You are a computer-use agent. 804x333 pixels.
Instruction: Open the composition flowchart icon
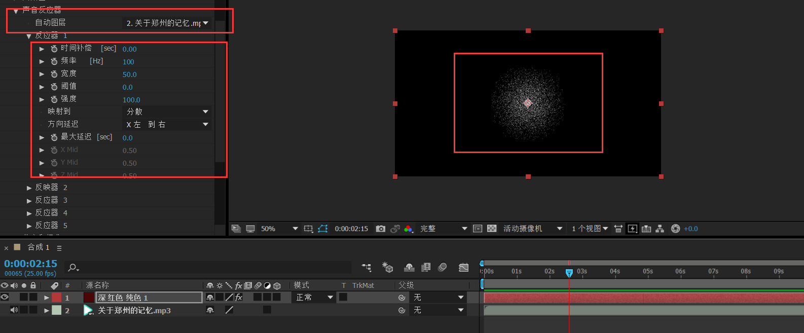point(660,229)
